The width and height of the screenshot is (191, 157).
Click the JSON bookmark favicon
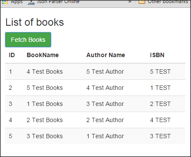[31, 3]
